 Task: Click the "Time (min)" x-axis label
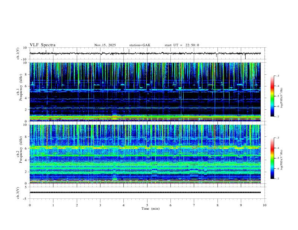point(151,209)
